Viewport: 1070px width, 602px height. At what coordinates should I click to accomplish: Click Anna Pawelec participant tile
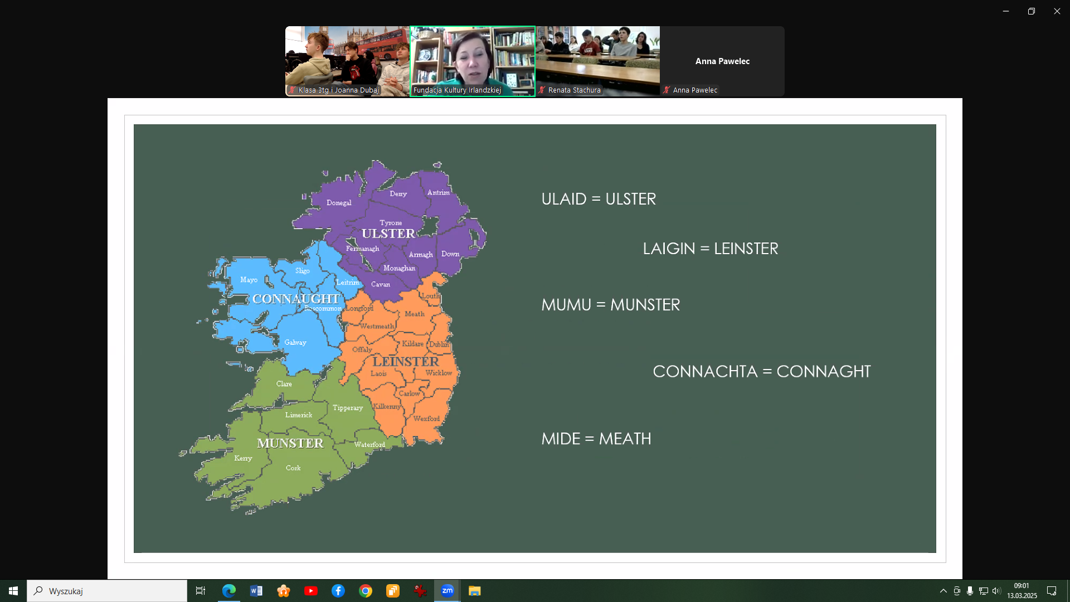[722, 61]
